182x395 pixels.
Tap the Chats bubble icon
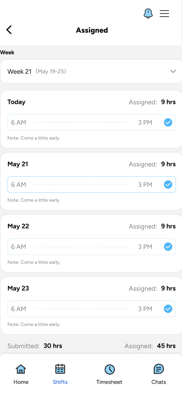158,370
